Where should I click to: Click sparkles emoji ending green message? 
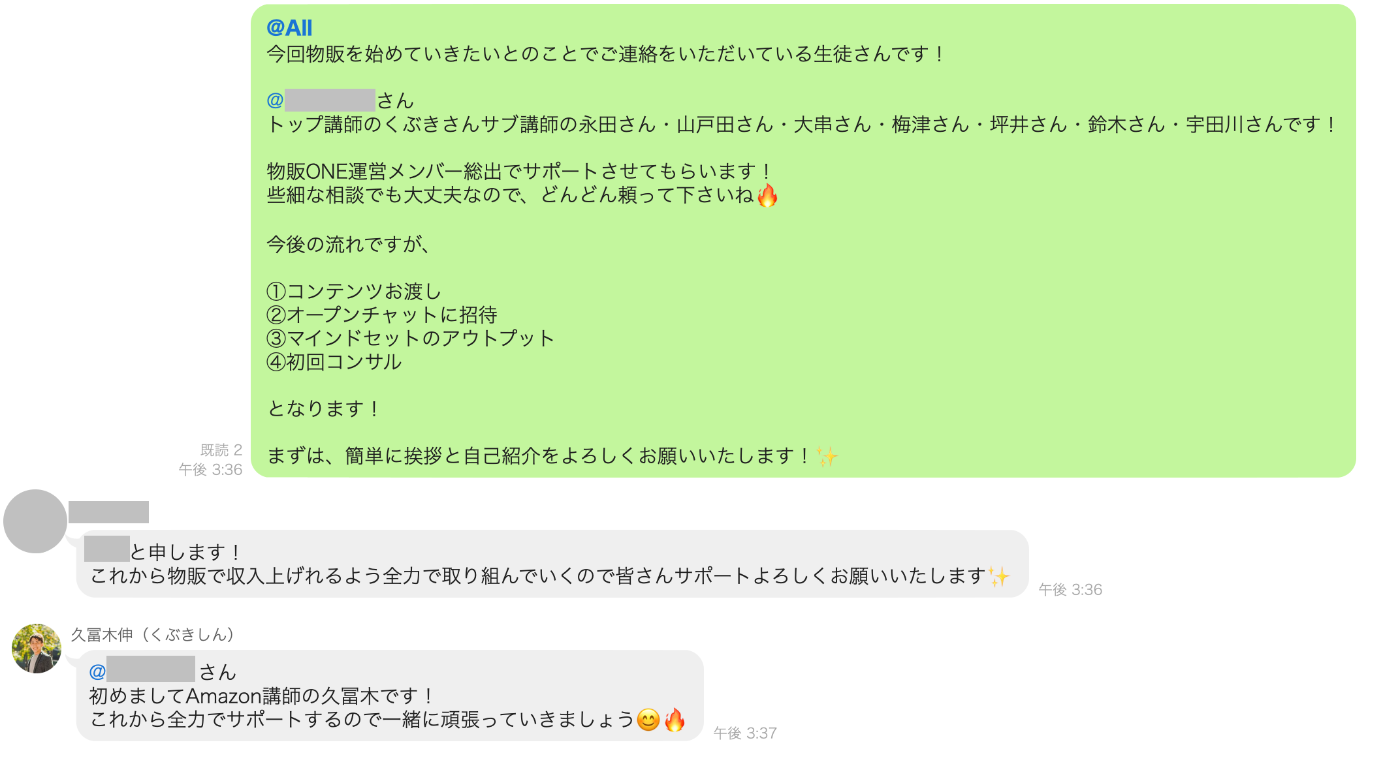827,456
